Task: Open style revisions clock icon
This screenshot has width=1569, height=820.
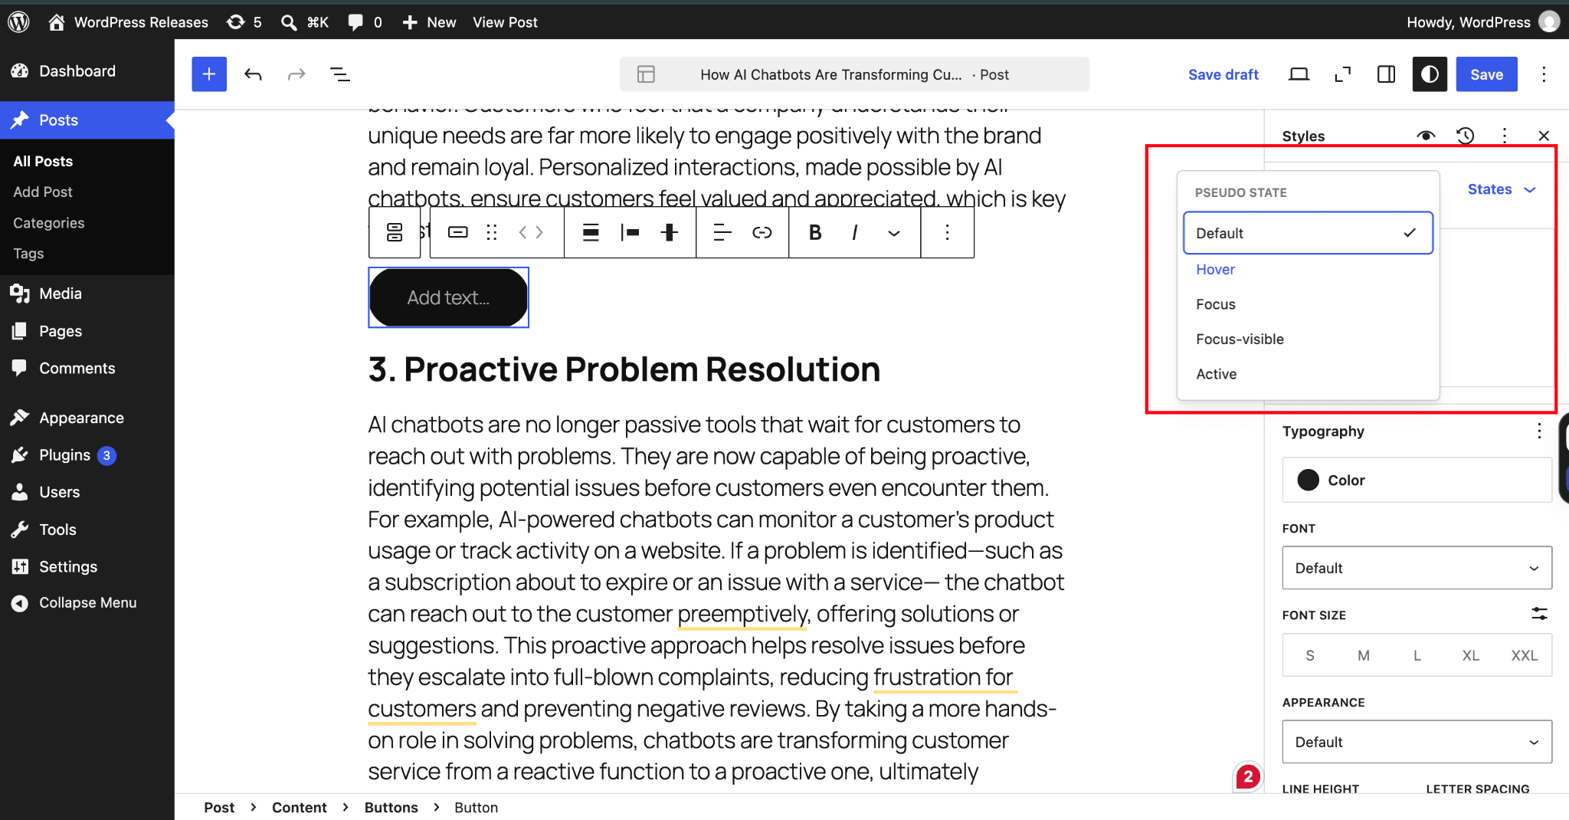Action: pos(1466,136)
